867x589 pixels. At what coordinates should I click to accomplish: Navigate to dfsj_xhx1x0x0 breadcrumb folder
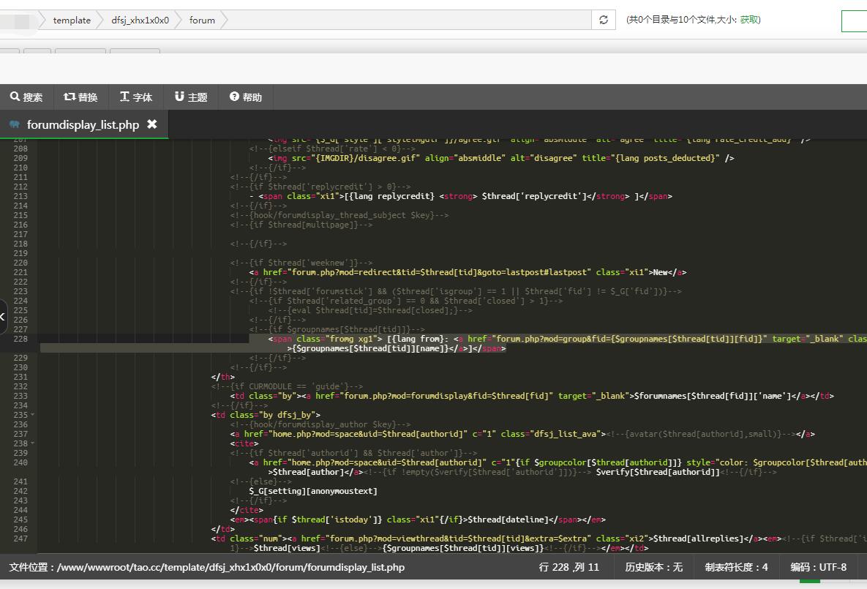coord(140,20)
